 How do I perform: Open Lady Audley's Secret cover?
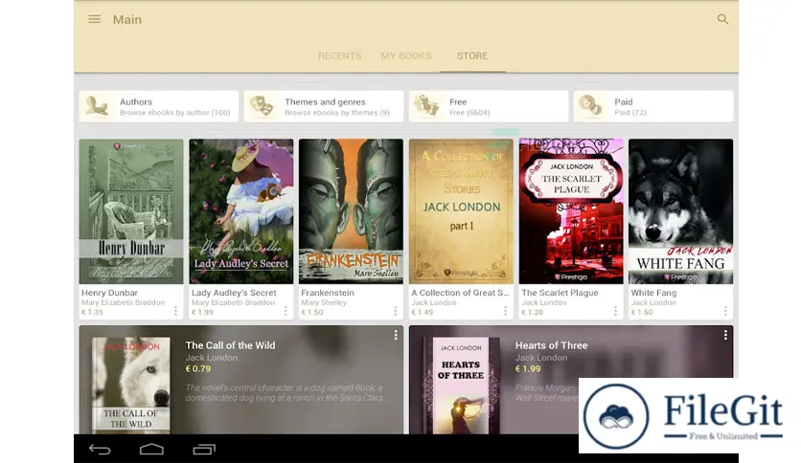[241, 211]
